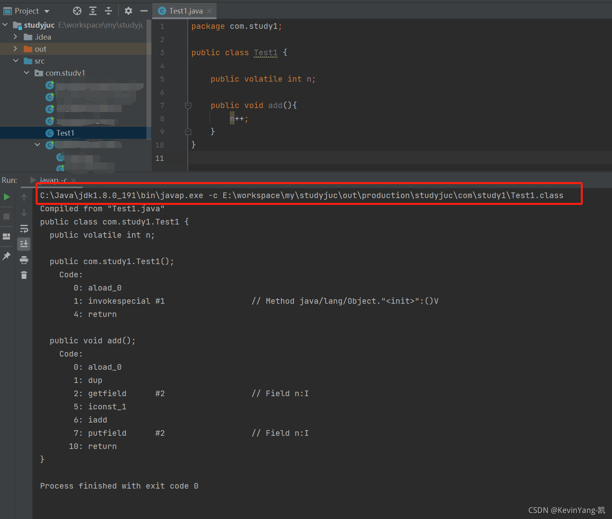This screenshot has height=519, width=612.
Task: Click '2: getfield #2' bytecode line
Action: [x=191, y=393]
